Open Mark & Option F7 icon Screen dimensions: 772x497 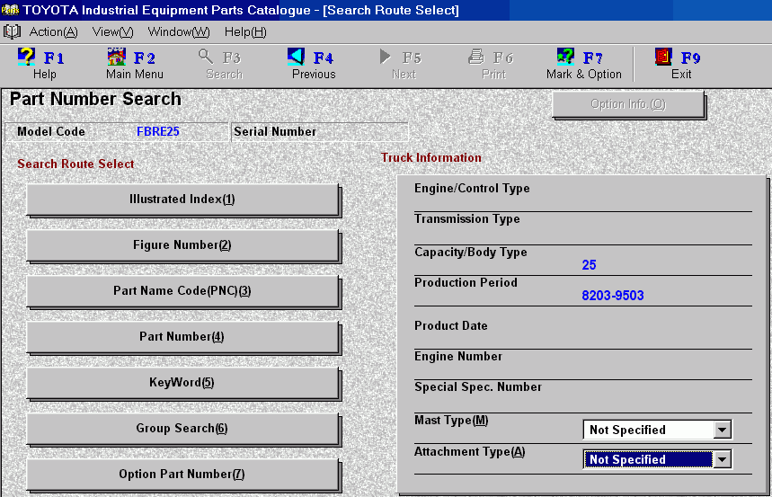tap(565, 58)
